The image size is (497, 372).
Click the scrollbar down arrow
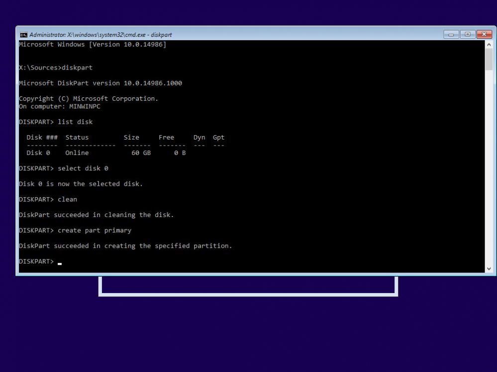pos(489,269)
